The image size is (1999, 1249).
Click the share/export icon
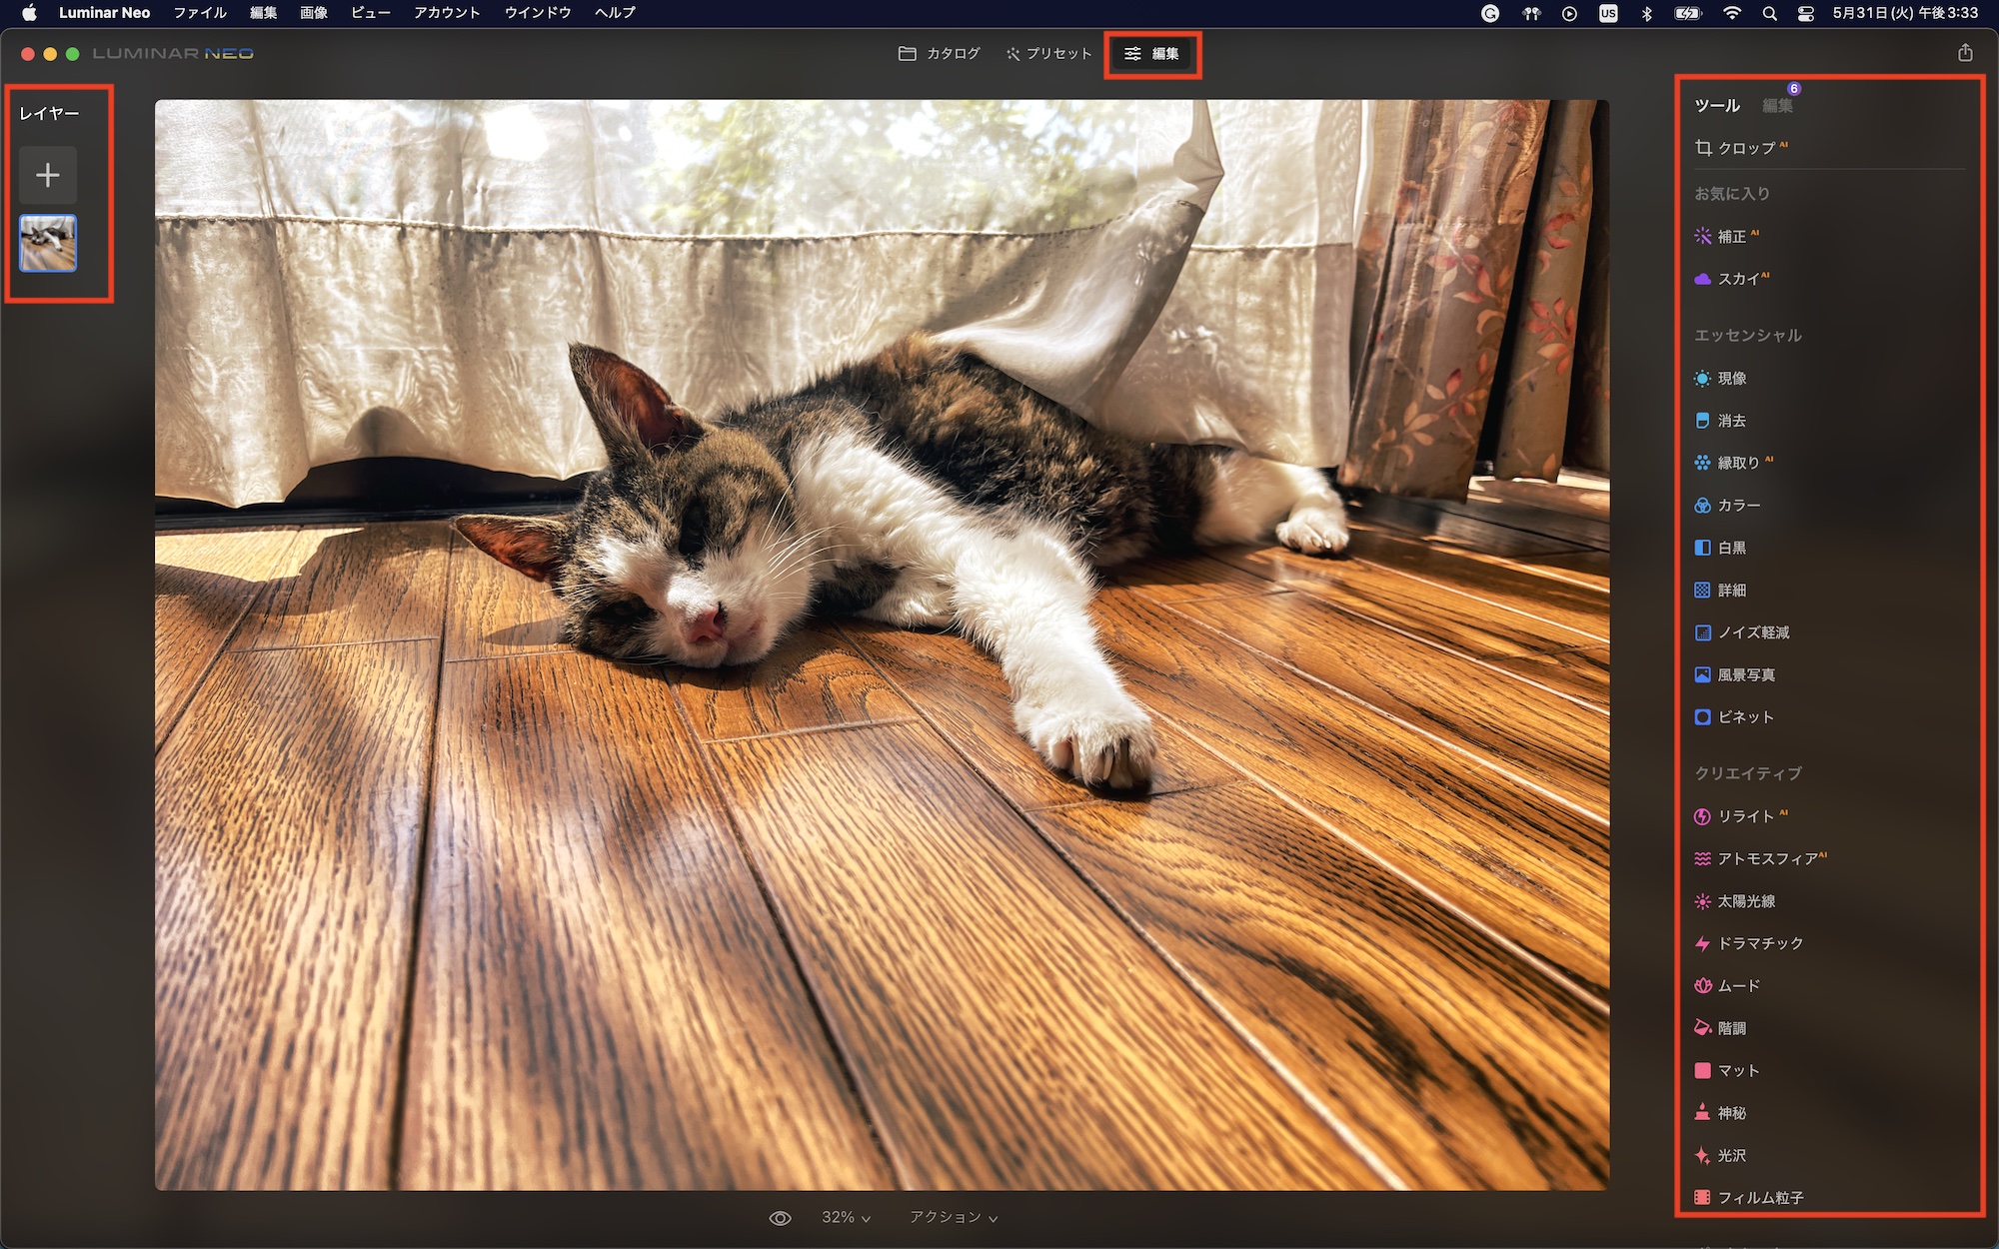coord(1965,53)
